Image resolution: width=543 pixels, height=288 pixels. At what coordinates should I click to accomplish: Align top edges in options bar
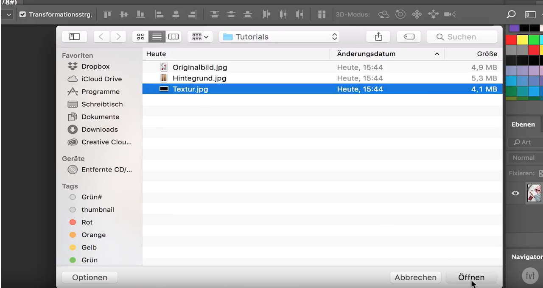click(108, 14)
